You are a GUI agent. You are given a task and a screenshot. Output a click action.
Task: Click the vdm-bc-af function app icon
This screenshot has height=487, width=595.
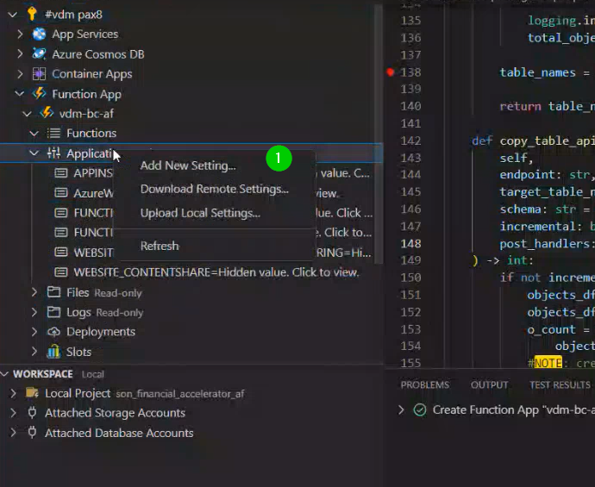47,113
